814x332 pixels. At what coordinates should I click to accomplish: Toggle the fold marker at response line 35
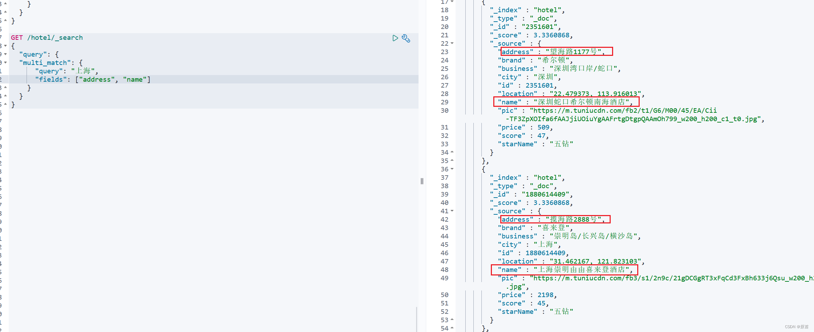[452, 161]
